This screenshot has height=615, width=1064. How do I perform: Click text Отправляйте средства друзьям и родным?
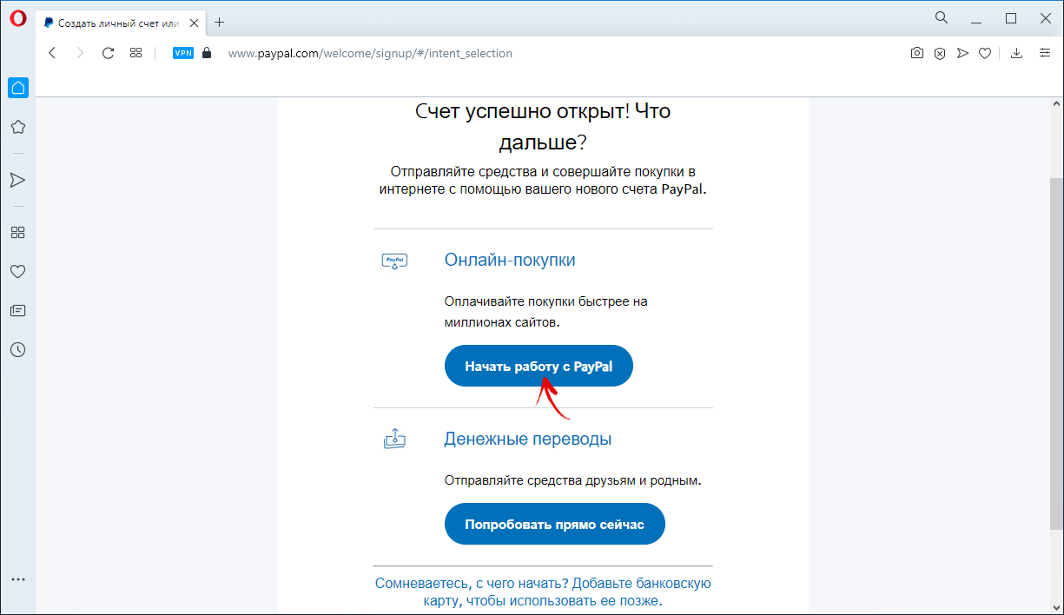[x=572, y=479]
